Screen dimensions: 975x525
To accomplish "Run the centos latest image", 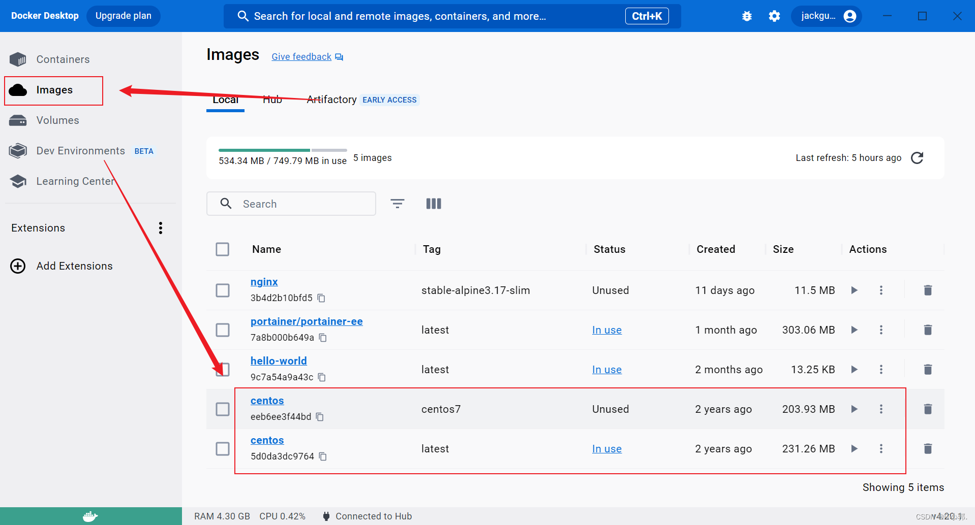I will (855, 449).
